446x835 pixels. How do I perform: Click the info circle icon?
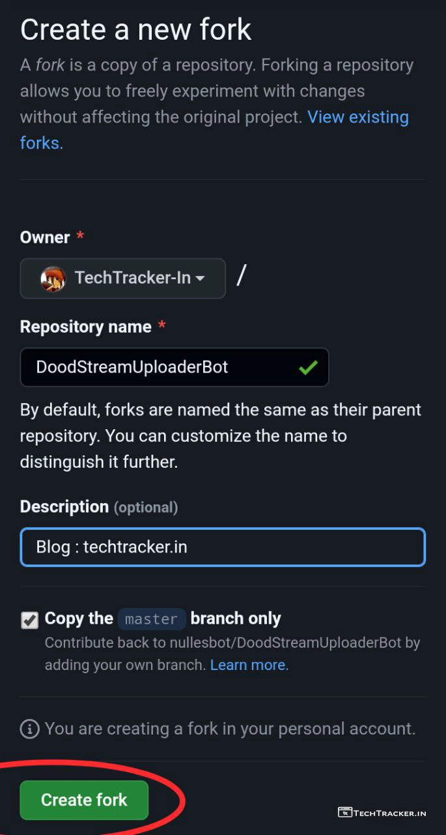pyautogui.click(x=29, y=729)
